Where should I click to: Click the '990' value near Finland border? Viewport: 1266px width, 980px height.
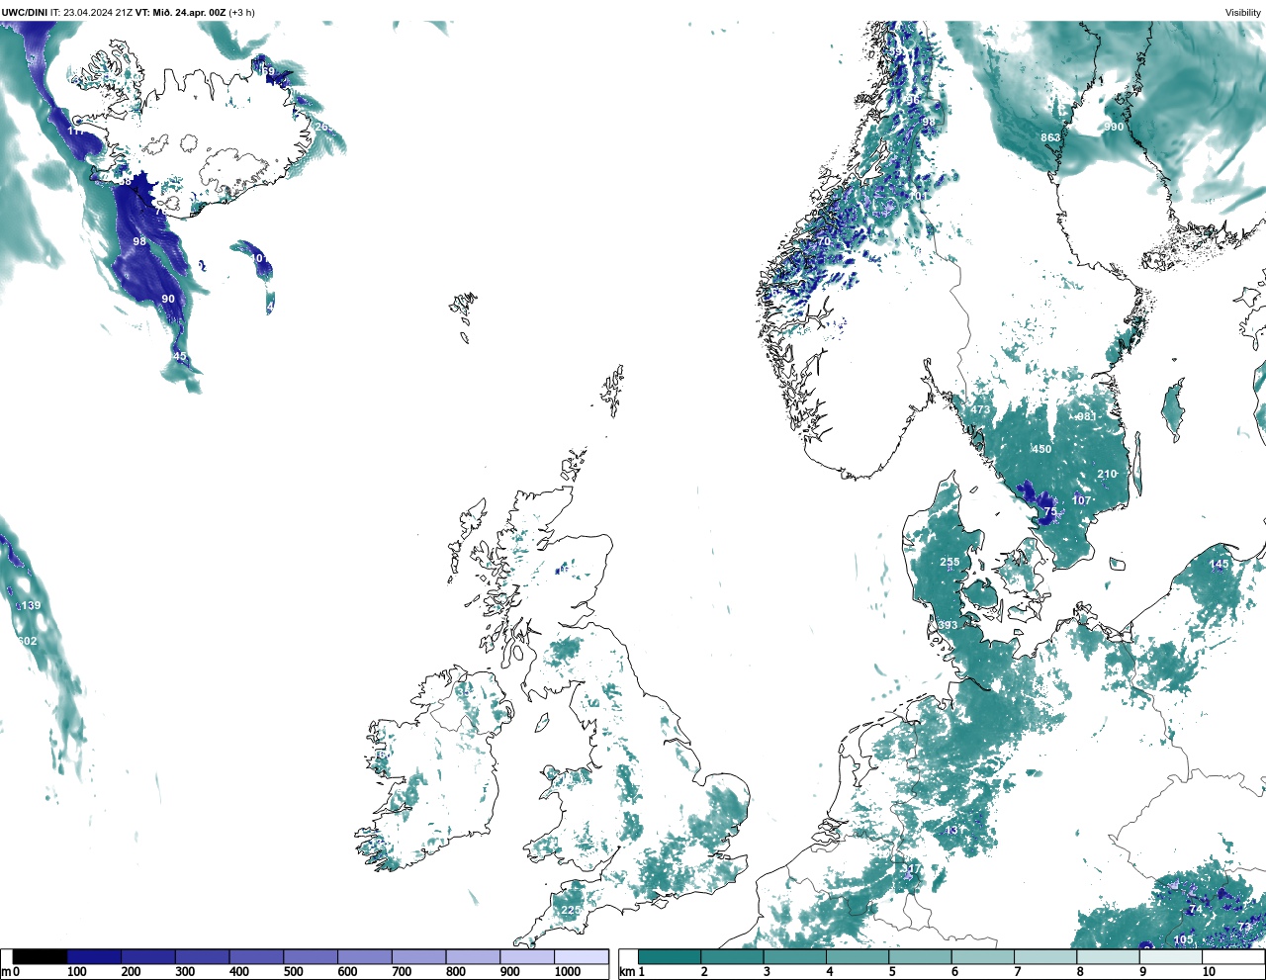(1114, 127)
